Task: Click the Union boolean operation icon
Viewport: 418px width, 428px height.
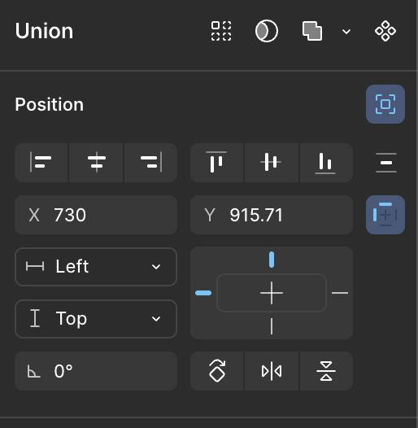Action: (x=312, y=31)
